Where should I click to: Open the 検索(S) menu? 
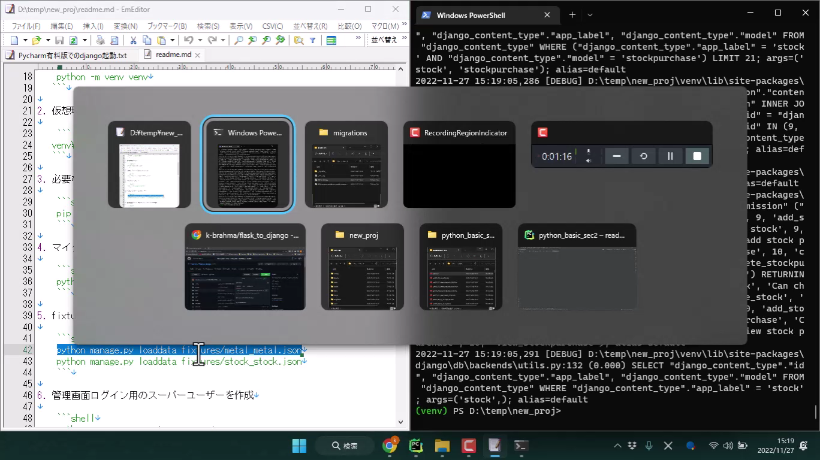208,26
